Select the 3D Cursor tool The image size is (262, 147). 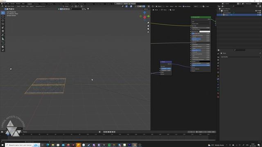(3, 16)
